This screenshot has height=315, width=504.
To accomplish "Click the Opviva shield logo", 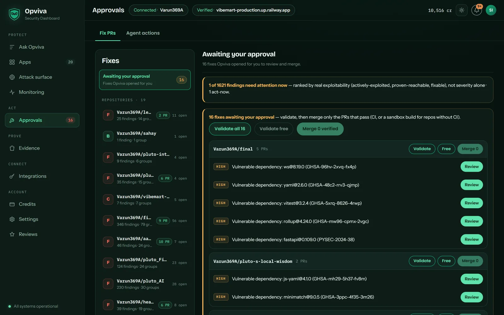I will (x=14, y=14).
